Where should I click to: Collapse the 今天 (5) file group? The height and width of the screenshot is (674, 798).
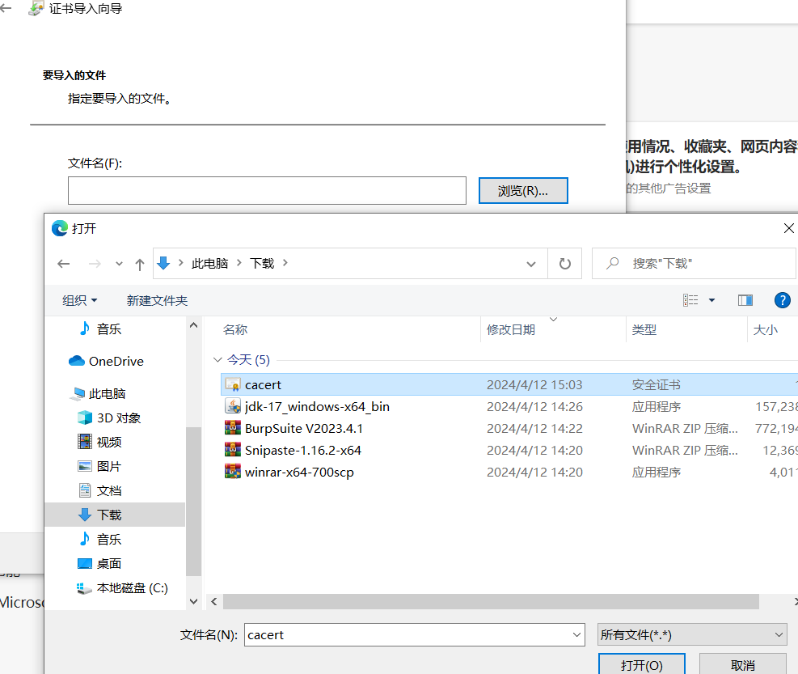click(217, 359)
